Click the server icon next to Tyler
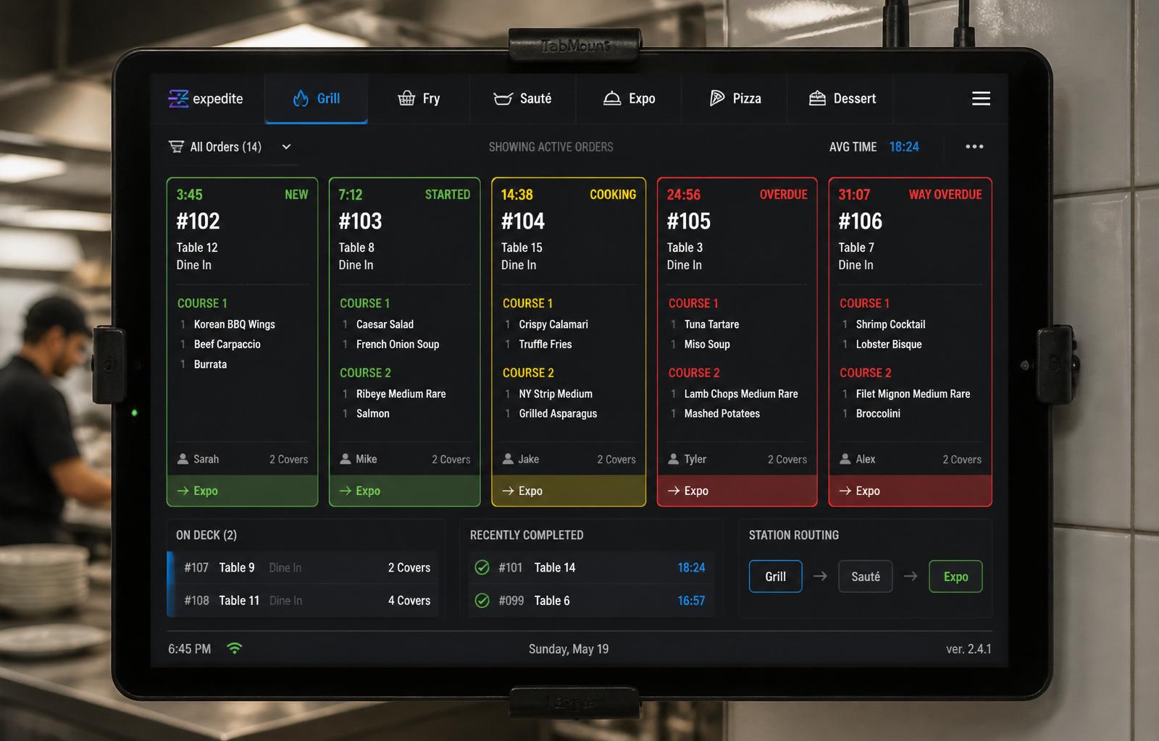The image size is (1159, 741). click(x=674, y=459)
